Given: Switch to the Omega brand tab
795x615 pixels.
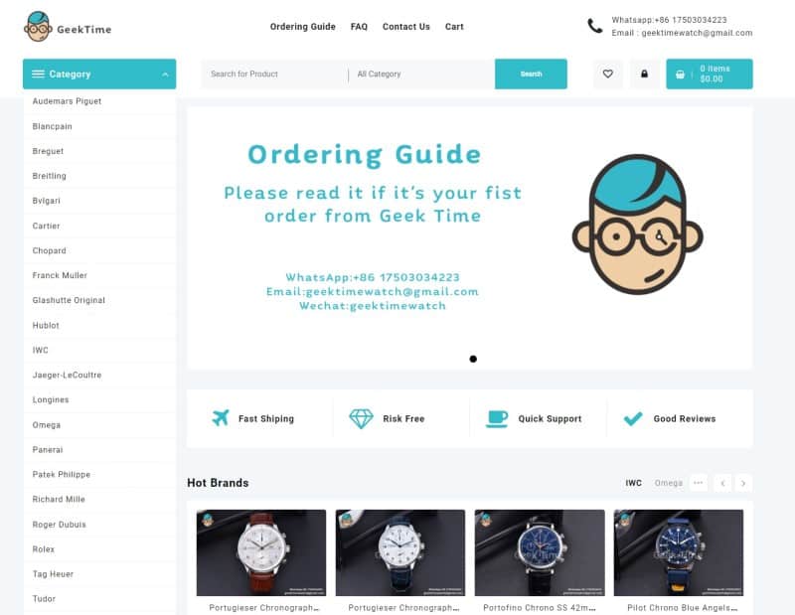Looking at the screenshot, I should [x=668, y=483].
